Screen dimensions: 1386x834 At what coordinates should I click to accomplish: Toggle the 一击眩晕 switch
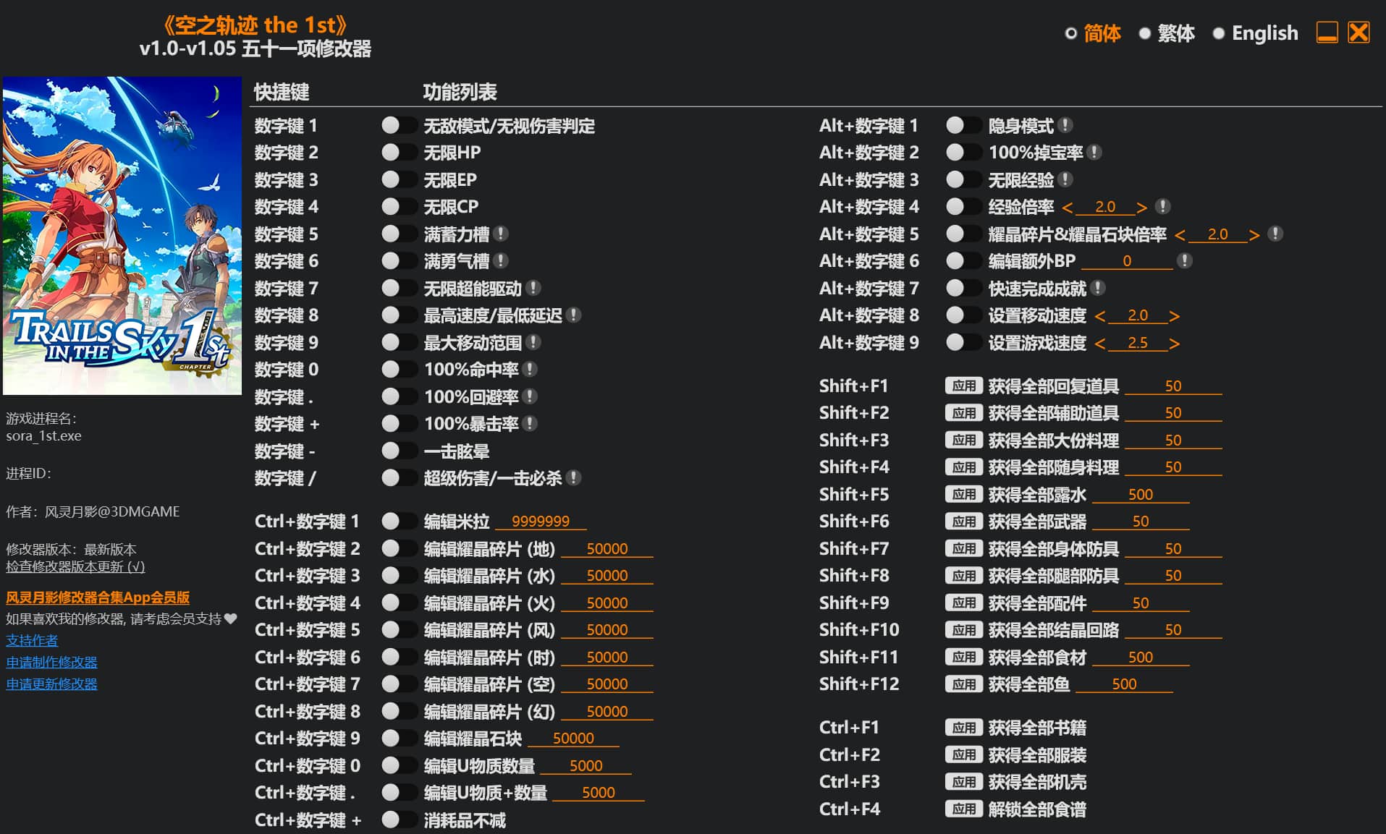click(399, 451)
